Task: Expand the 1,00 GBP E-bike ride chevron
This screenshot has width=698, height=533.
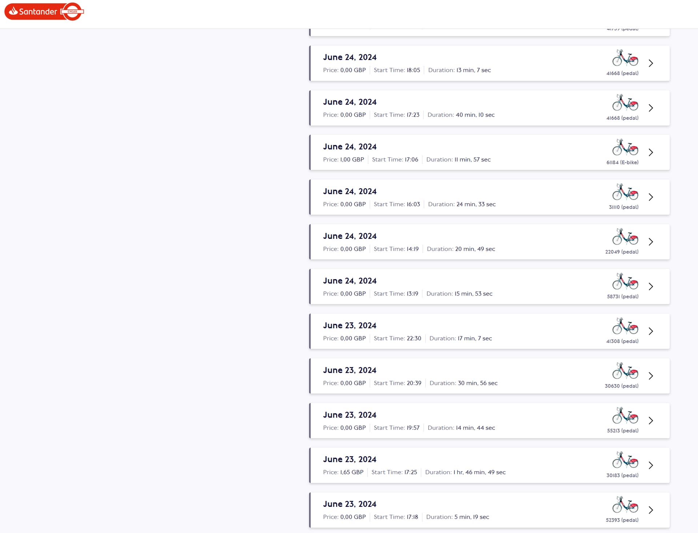Action: coord(651,152)
